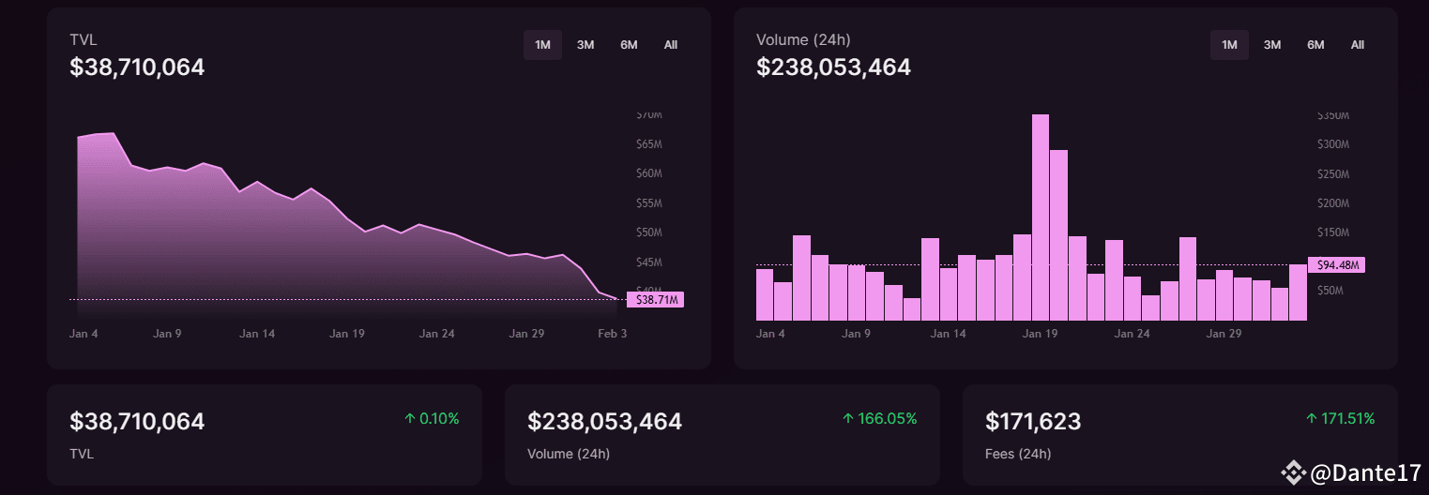Click the Feb 3 date label on TVL chart

click(612, 334)
